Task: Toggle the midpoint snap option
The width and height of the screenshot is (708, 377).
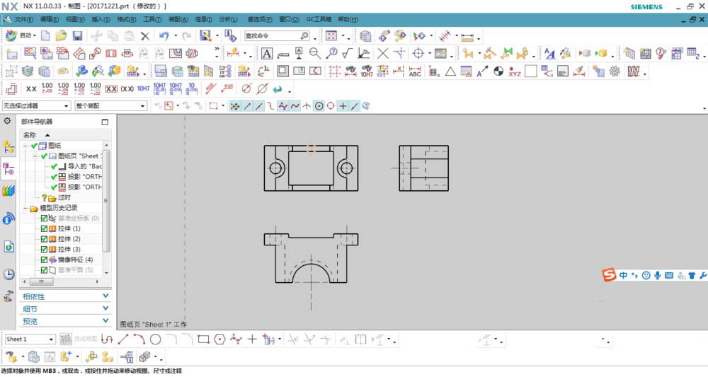Action: pyautogui.click(x=258, y=106)
